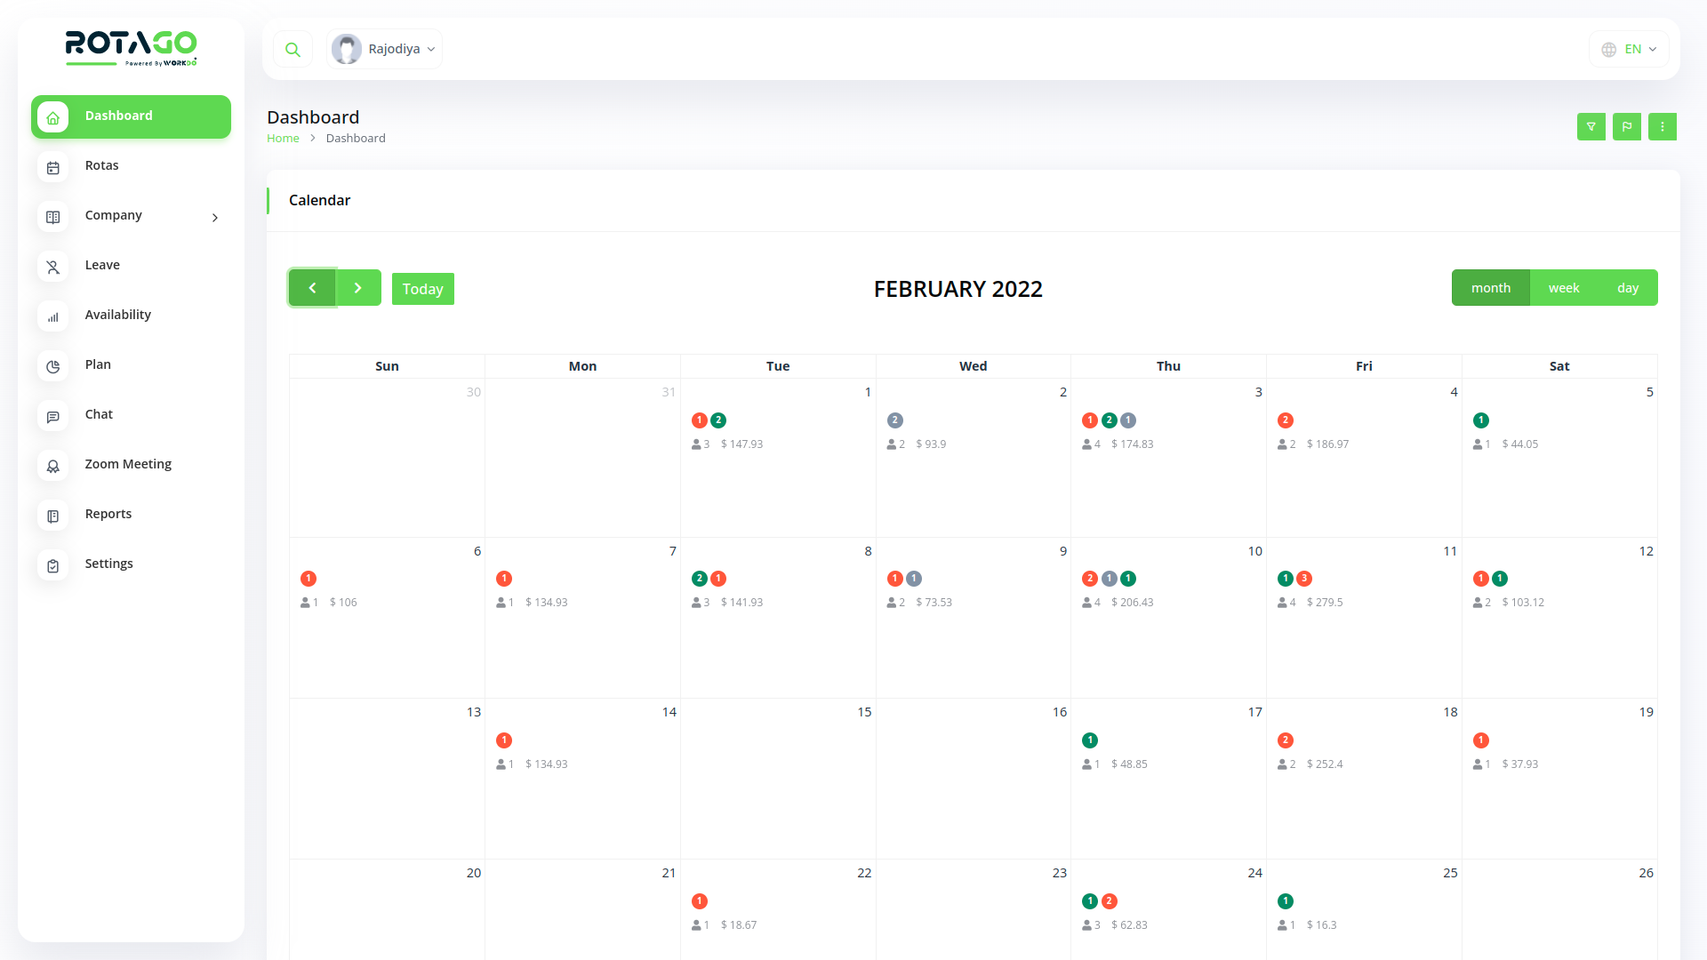1707x960 pixels.
Task: Select Dashboard in the sidebar
Action: click(x=118, y=116)
